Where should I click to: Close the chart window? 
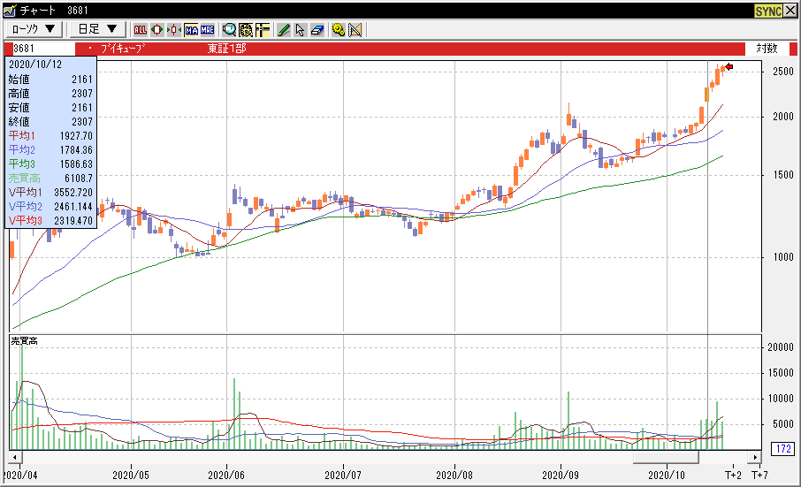point(790,10)
